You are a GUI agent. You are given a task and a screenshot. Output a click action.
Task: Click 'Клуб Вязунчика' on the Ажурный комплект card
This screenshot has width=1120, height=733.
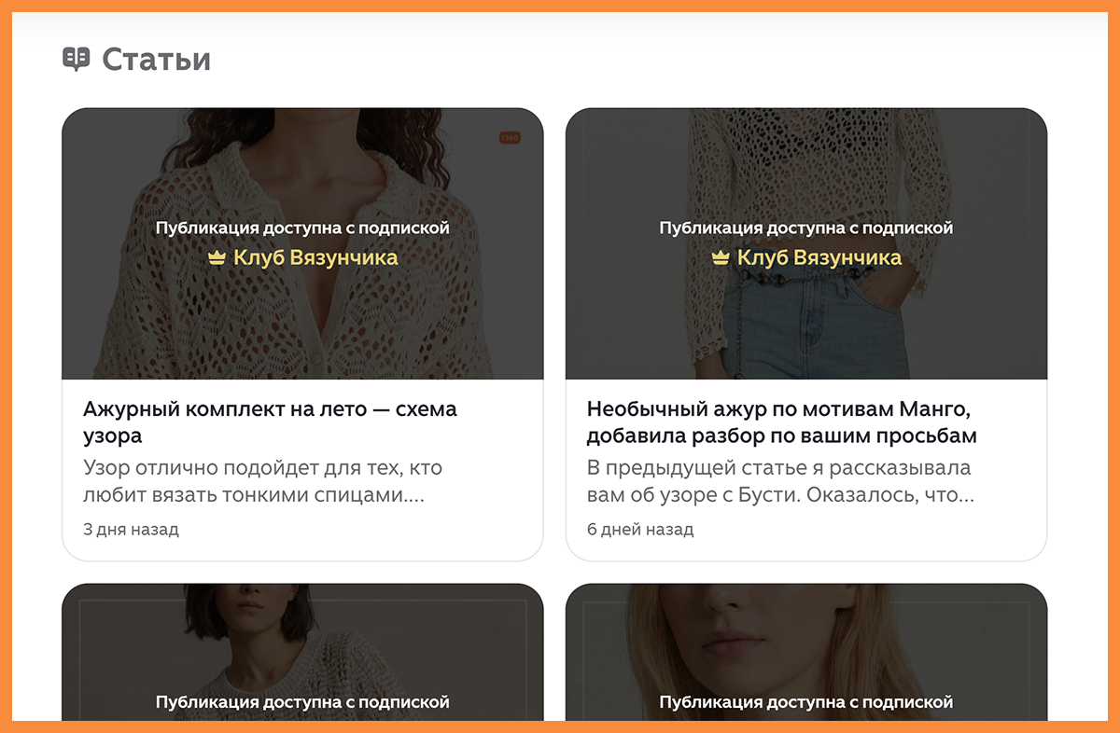[x=315, y=257]
